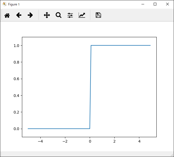
Task: Open edit axis and curve parameters
Action: click(82, 15)
